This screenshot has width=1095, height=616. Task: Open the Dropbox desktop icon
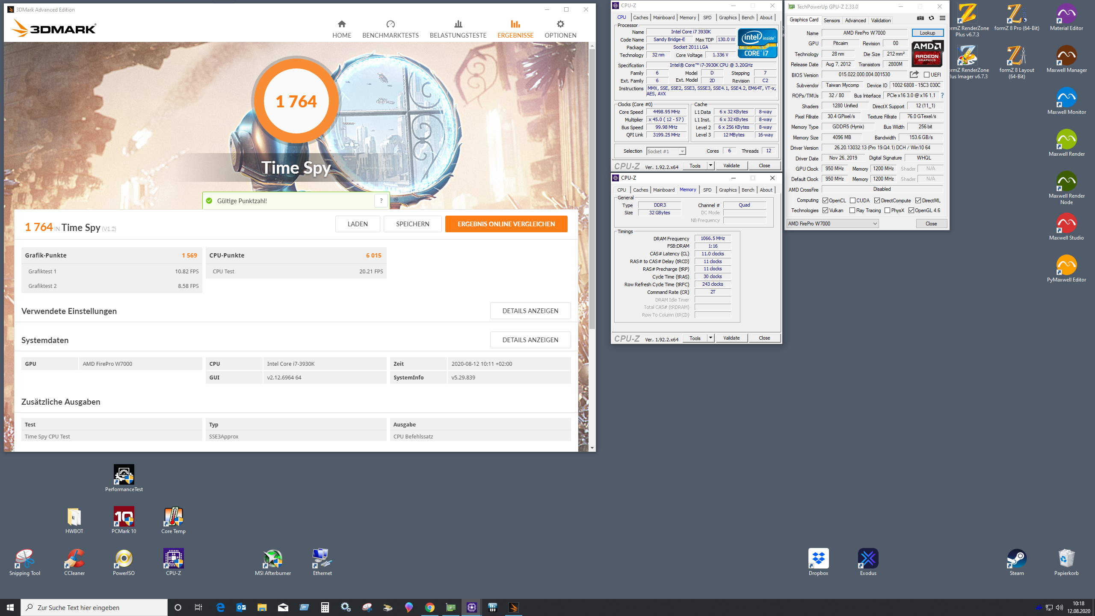tap(818, 562)
